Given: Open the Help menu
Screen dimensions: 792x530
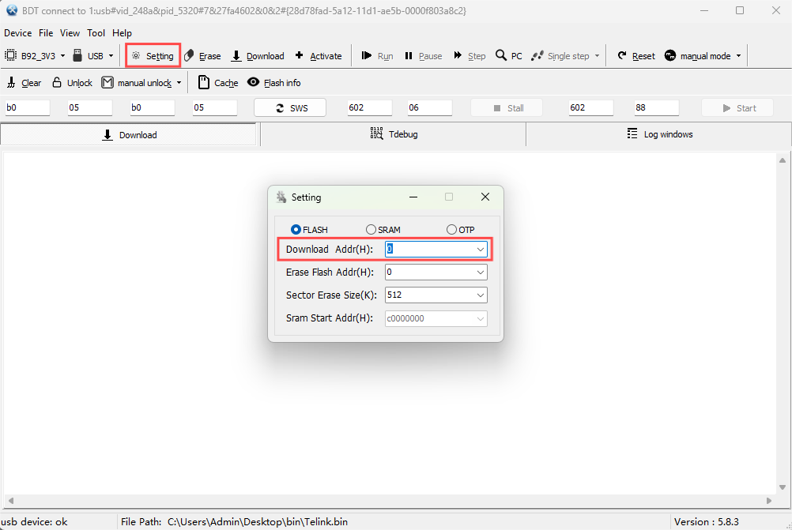Looking at the screenshot, I should pos(122,33).
